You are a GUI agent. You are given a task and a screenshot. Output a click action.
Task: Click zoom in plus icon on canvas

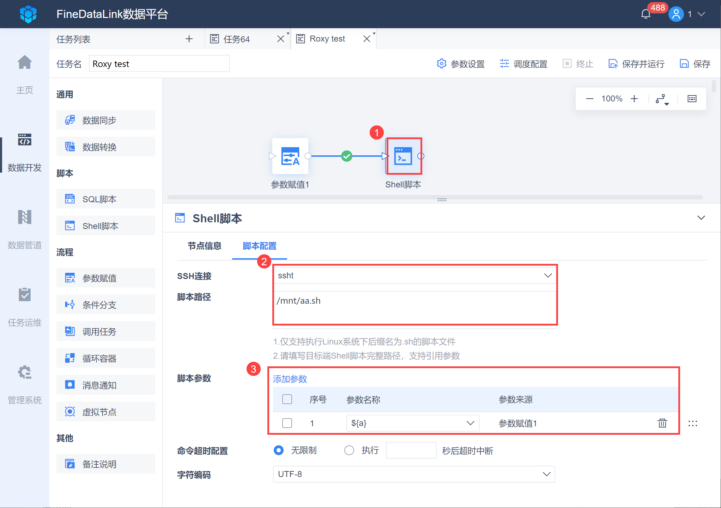(634, 99)
